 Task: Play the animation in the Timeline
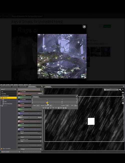click(53, 108)
